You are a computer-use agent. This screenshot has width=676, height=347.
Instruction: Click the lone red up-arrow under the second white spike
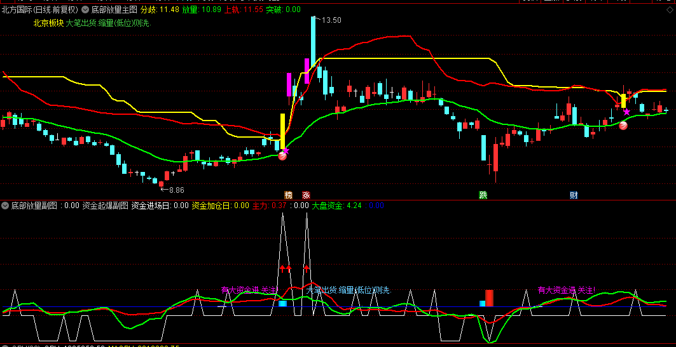click(x=307, y=269)
